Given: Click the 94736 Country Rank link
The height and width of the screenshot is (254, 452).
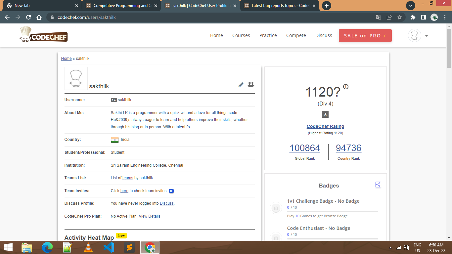Looking at the screenshot, I should pos(348,148).
